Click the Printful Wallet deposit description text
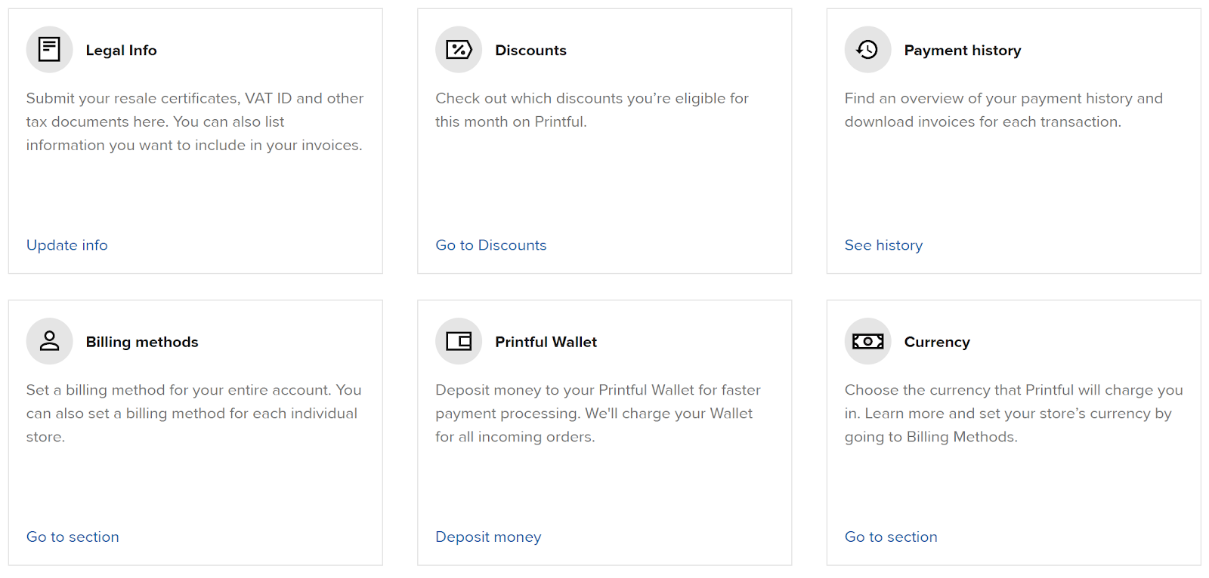Viewport: 1209px width, 578px height. click(x=597, y=413)
